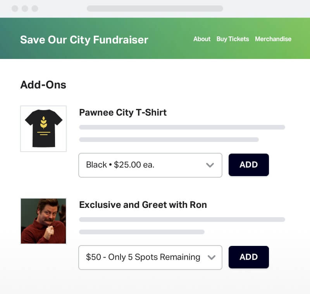Click the placeholder bar below the Ron title
The width and height of the screenshot is (310, 294).
[x=182, y=219]
